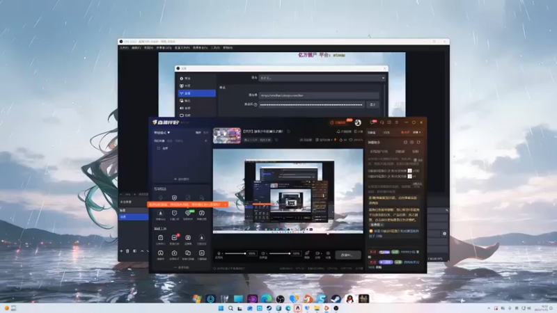This screenshot has height=313, width=557.
Task: Open the Steam icon in the dock
Action: 336,299
